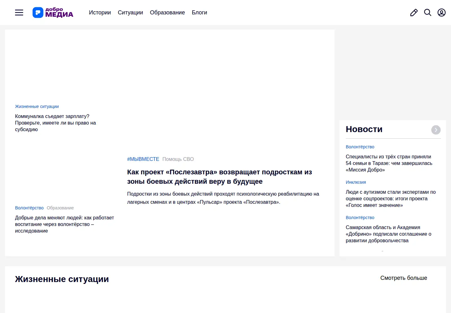The height and width of the screenshot is (313, 451).
Task: Open search with the magnifier icon
Action: [x=428, y=13]
